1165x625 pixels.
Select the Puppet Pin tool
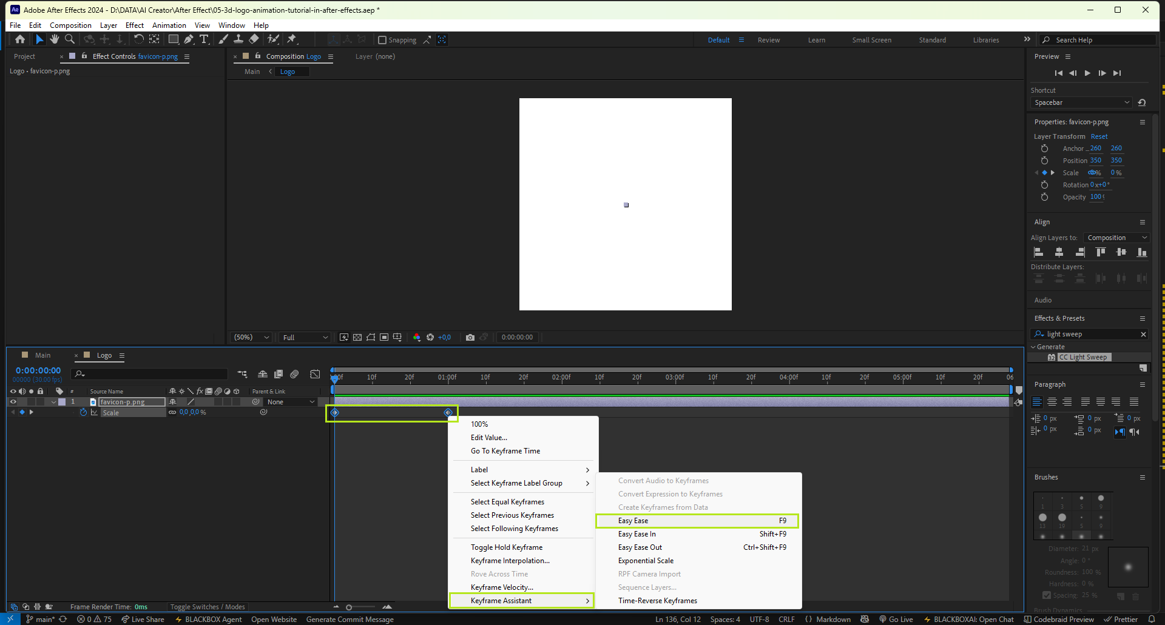point(292,39)
